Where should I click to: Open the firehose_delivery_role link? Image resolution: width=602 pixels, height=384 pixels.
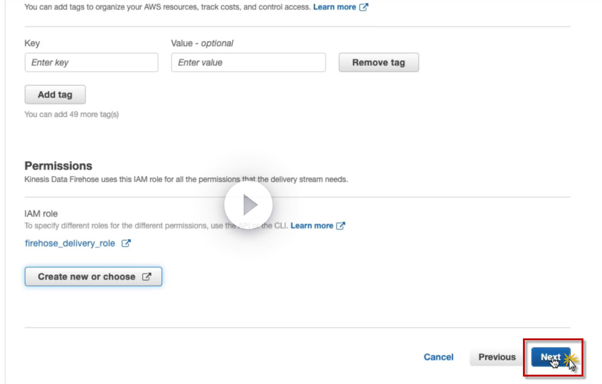pos(70,243)
